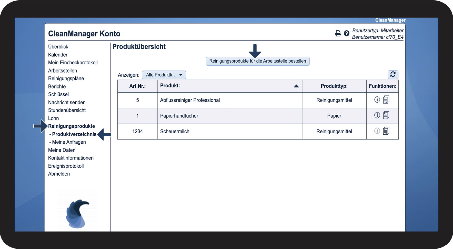The width and height of the screenshot is (453, 249).
Task: Sort by Produkt using the triangle arrow
Action: click(x=296, y=86)
